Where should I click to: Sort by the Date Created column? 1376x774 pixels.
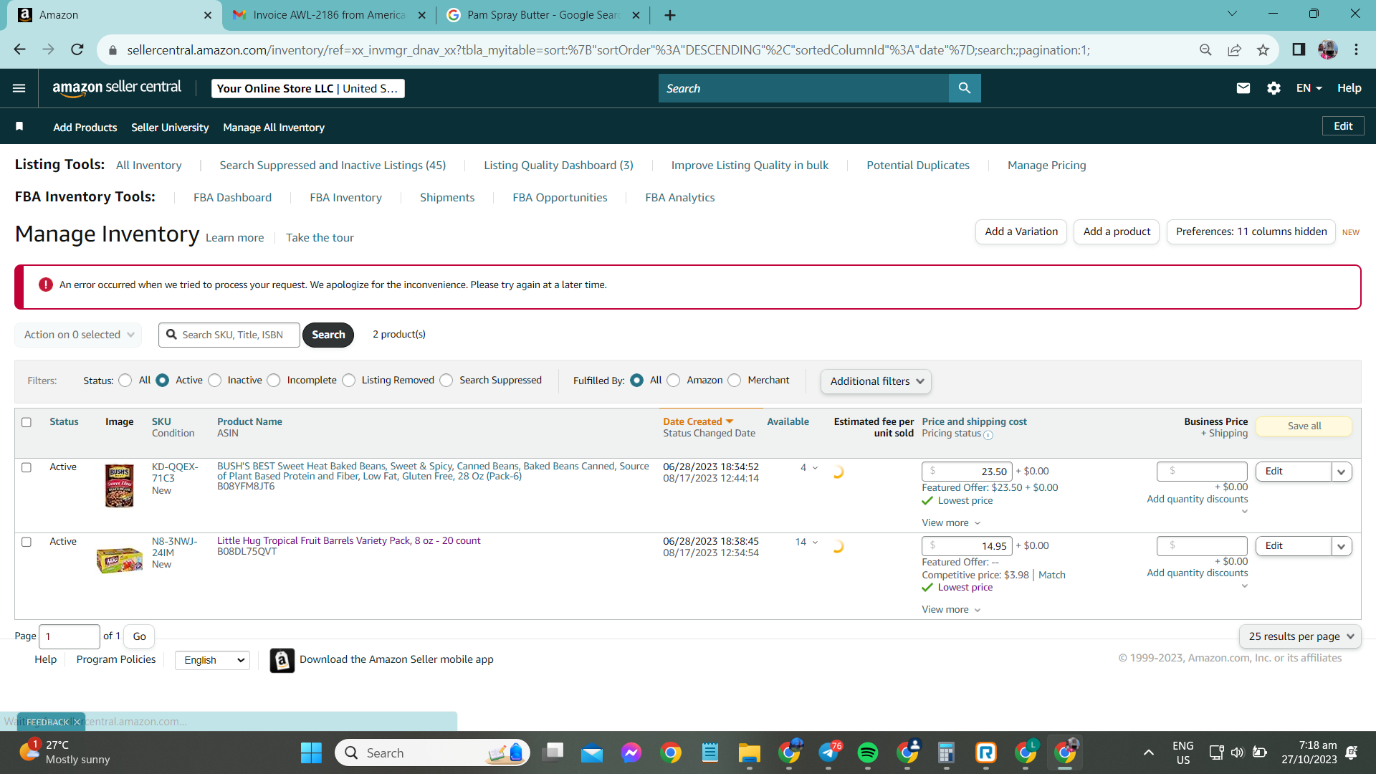(698, 422)
